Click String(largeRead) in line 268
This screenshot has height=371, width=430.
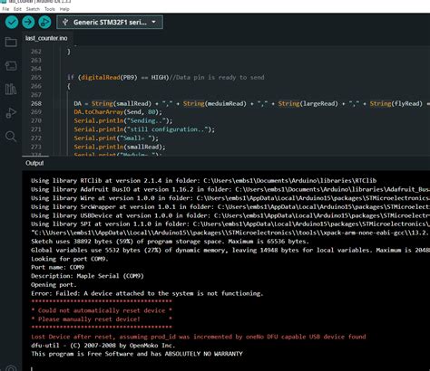308,103
